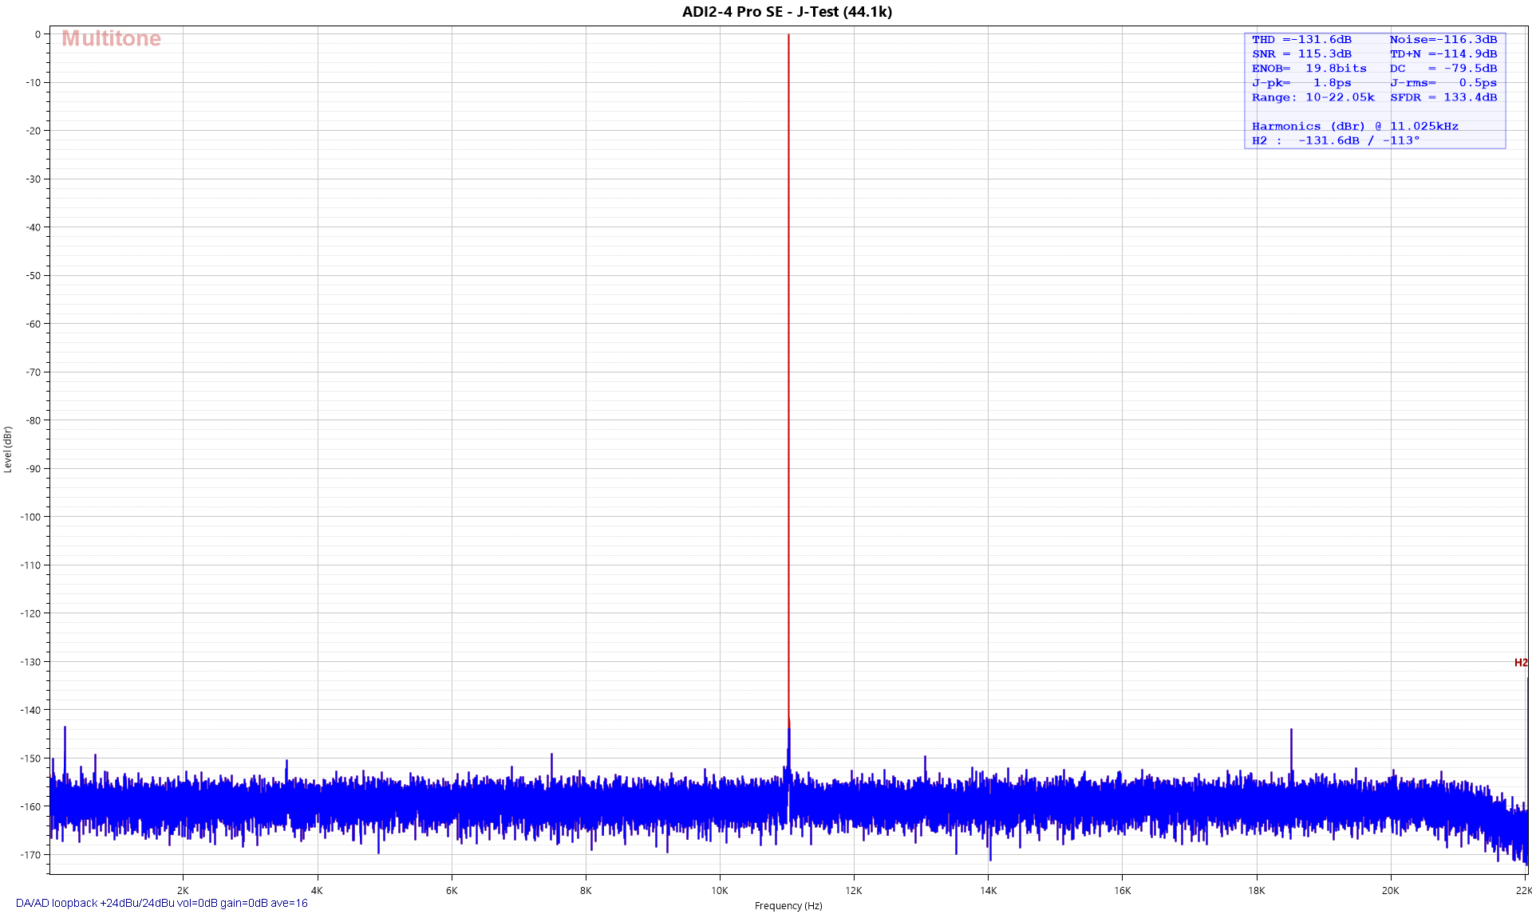The width and height of the screenshot is (1532, 918).
Task: Click the 14K frequency axis tick label
Action: point(988,891)
